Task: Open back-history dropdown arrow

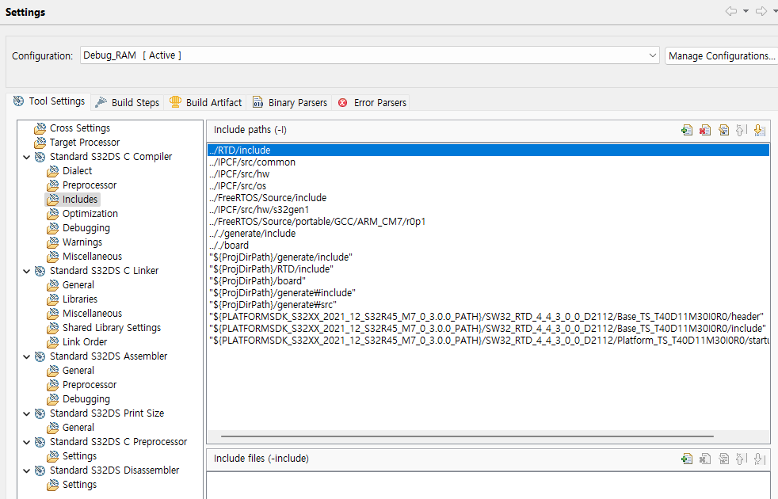Action: [x=746, y=11]
